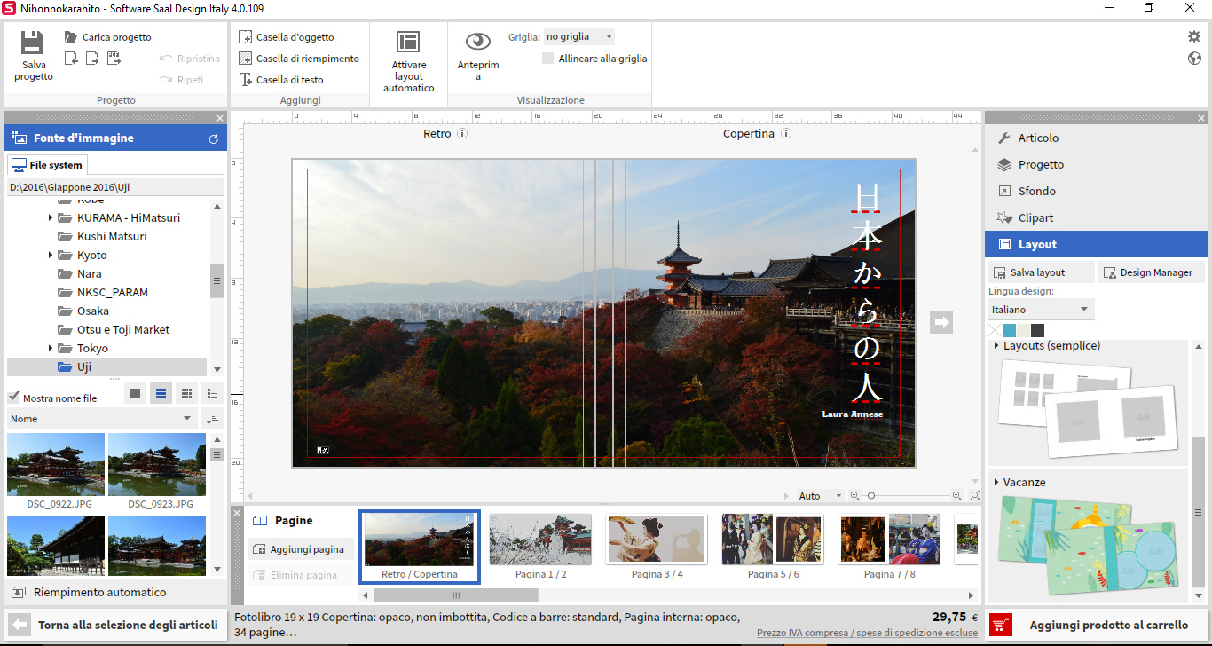Click the globe language icon
The image size is (1212, 646).
(x=1194, y=59)
